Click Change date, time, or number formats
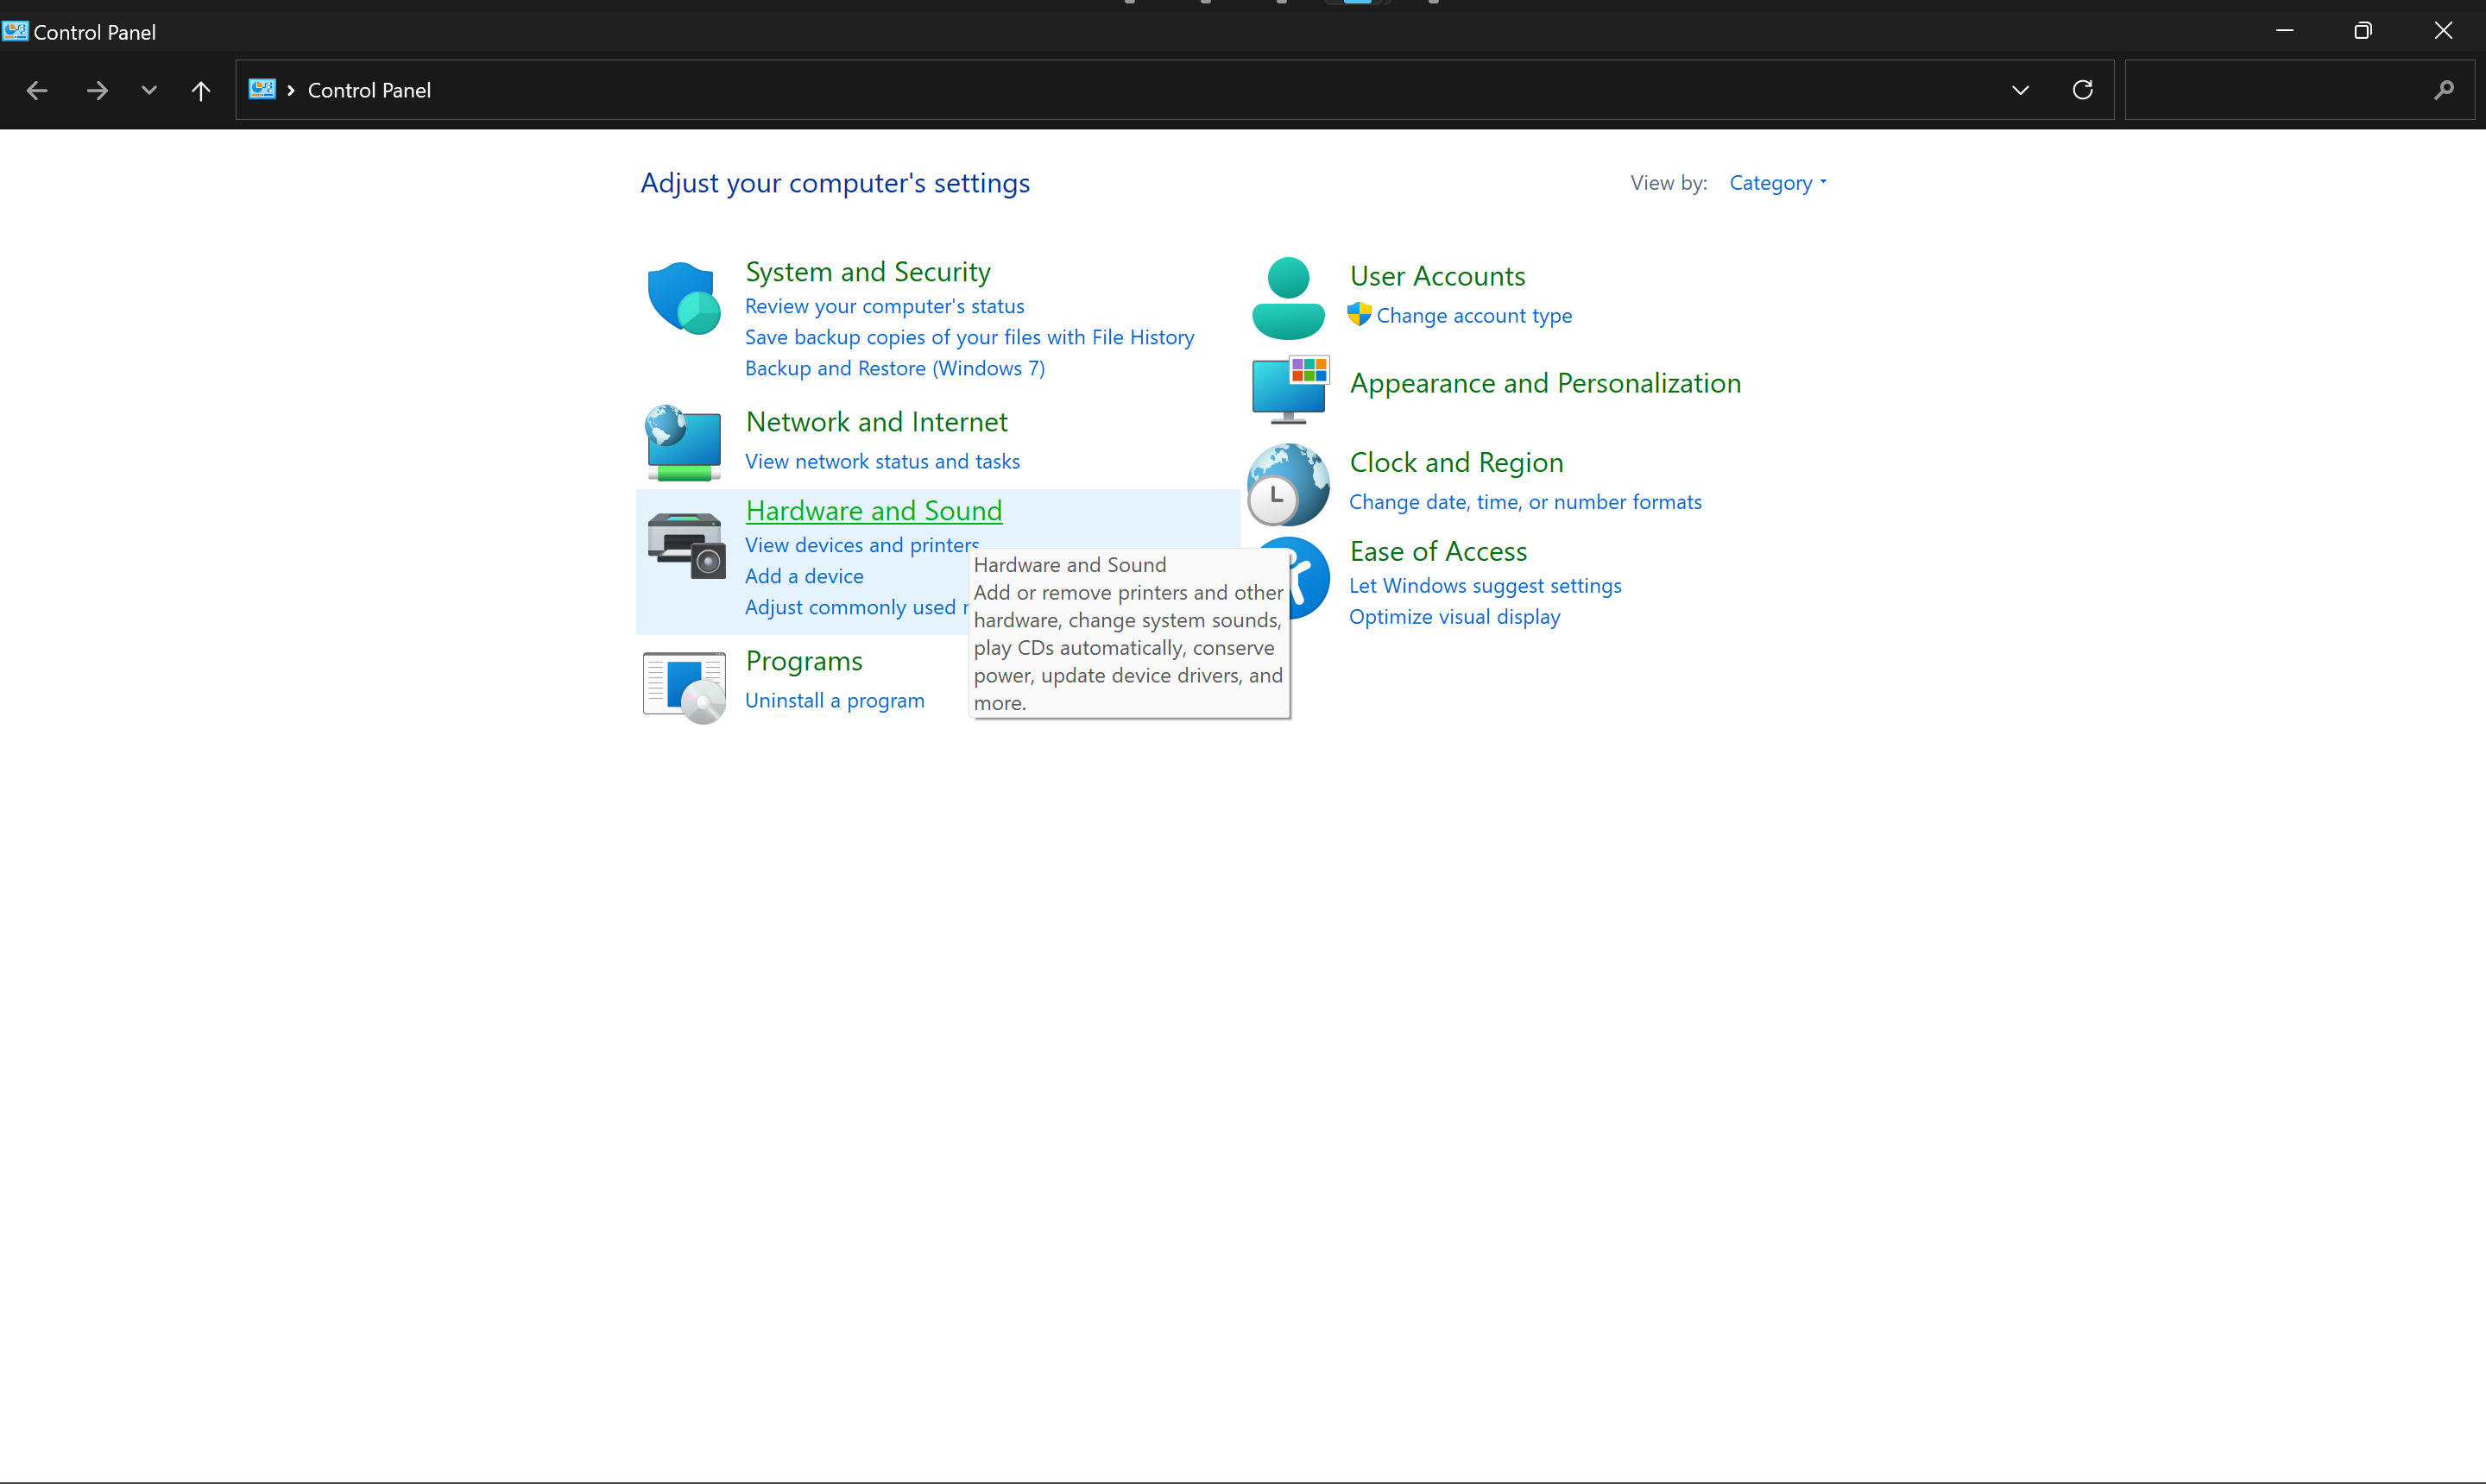This screenshot has height=1484, width=2486. (1525, 502)
